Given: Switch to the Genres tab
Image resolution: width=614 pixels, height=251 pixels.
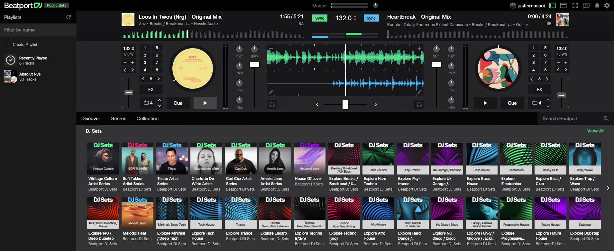Looking at the screenshot, I should (x=118, y=119).
